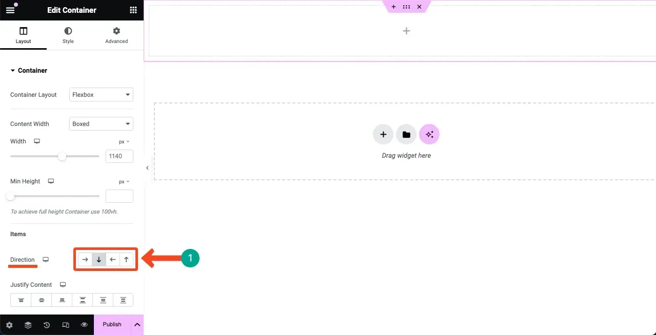Click the Preview Changes eye icon

(84, 325)
